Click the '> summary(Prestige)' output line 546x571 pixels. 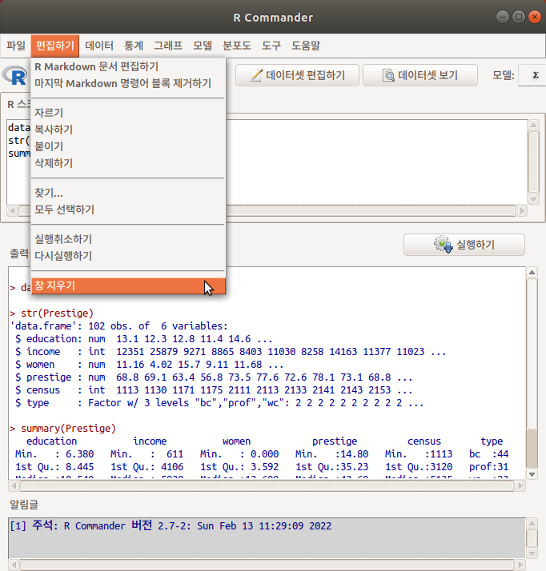point(62,429)
